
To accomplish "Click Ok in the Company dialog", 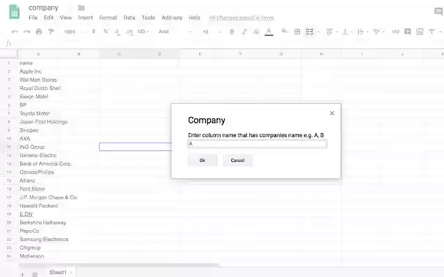I will (x=203, y=160).
